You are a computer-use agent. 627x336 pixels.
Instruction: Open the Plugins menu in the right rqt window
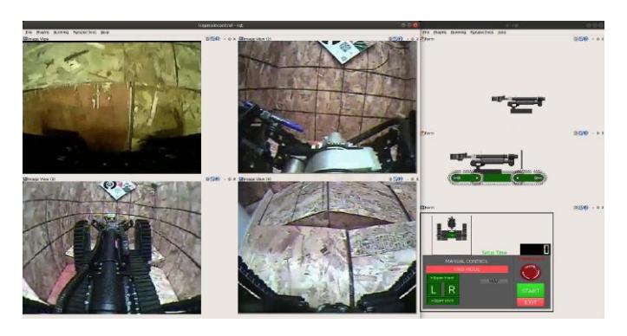point(440,32)
